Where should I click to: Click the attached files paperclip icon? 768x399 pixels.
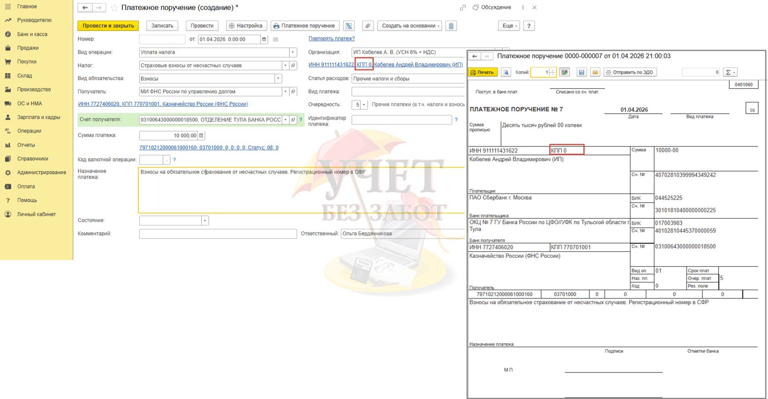(368, 26)
